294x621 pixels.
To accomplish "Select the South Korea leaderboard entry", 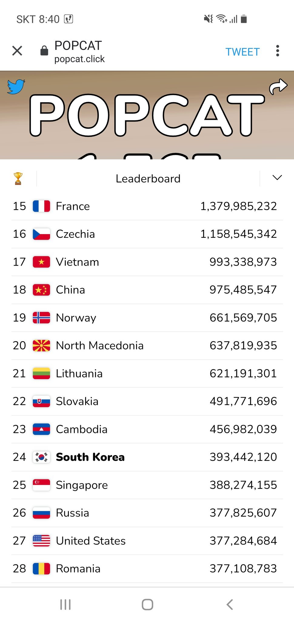I will point(147,457).
